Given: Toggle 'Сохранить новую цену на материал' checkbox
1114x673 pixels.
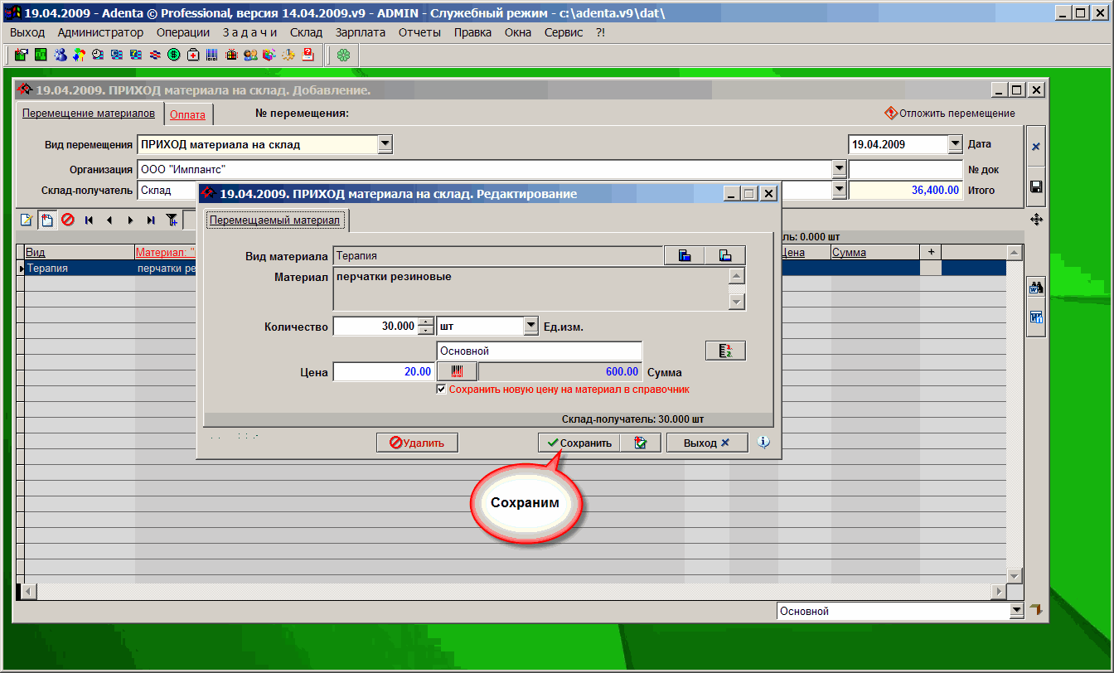Looking at the screenshot, I should pyautogui.click(x=442, y=389).
